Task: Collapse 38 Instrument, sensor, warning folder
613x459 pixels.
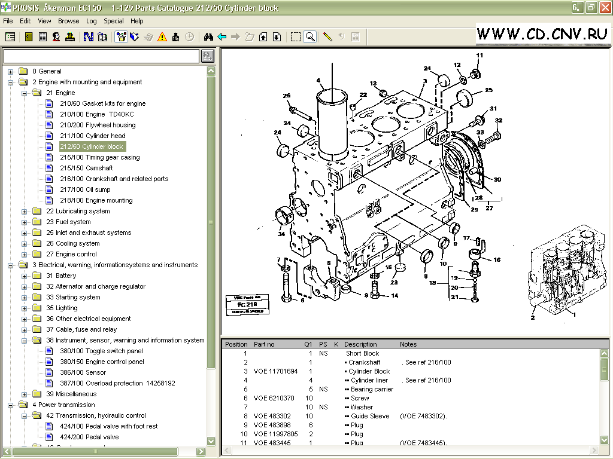Action: click(x=24, y=341)
